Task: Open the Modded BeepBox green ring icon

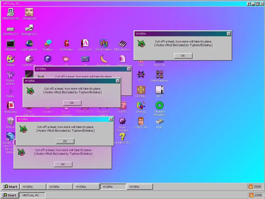Action: tap(159, 105)
